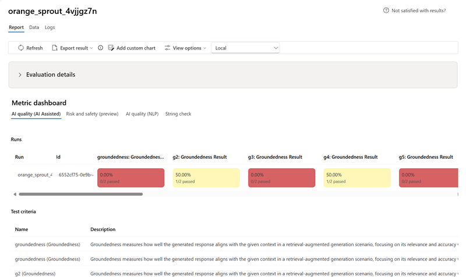
Task: Click the question mark help icon
Action: pos(386,10)
